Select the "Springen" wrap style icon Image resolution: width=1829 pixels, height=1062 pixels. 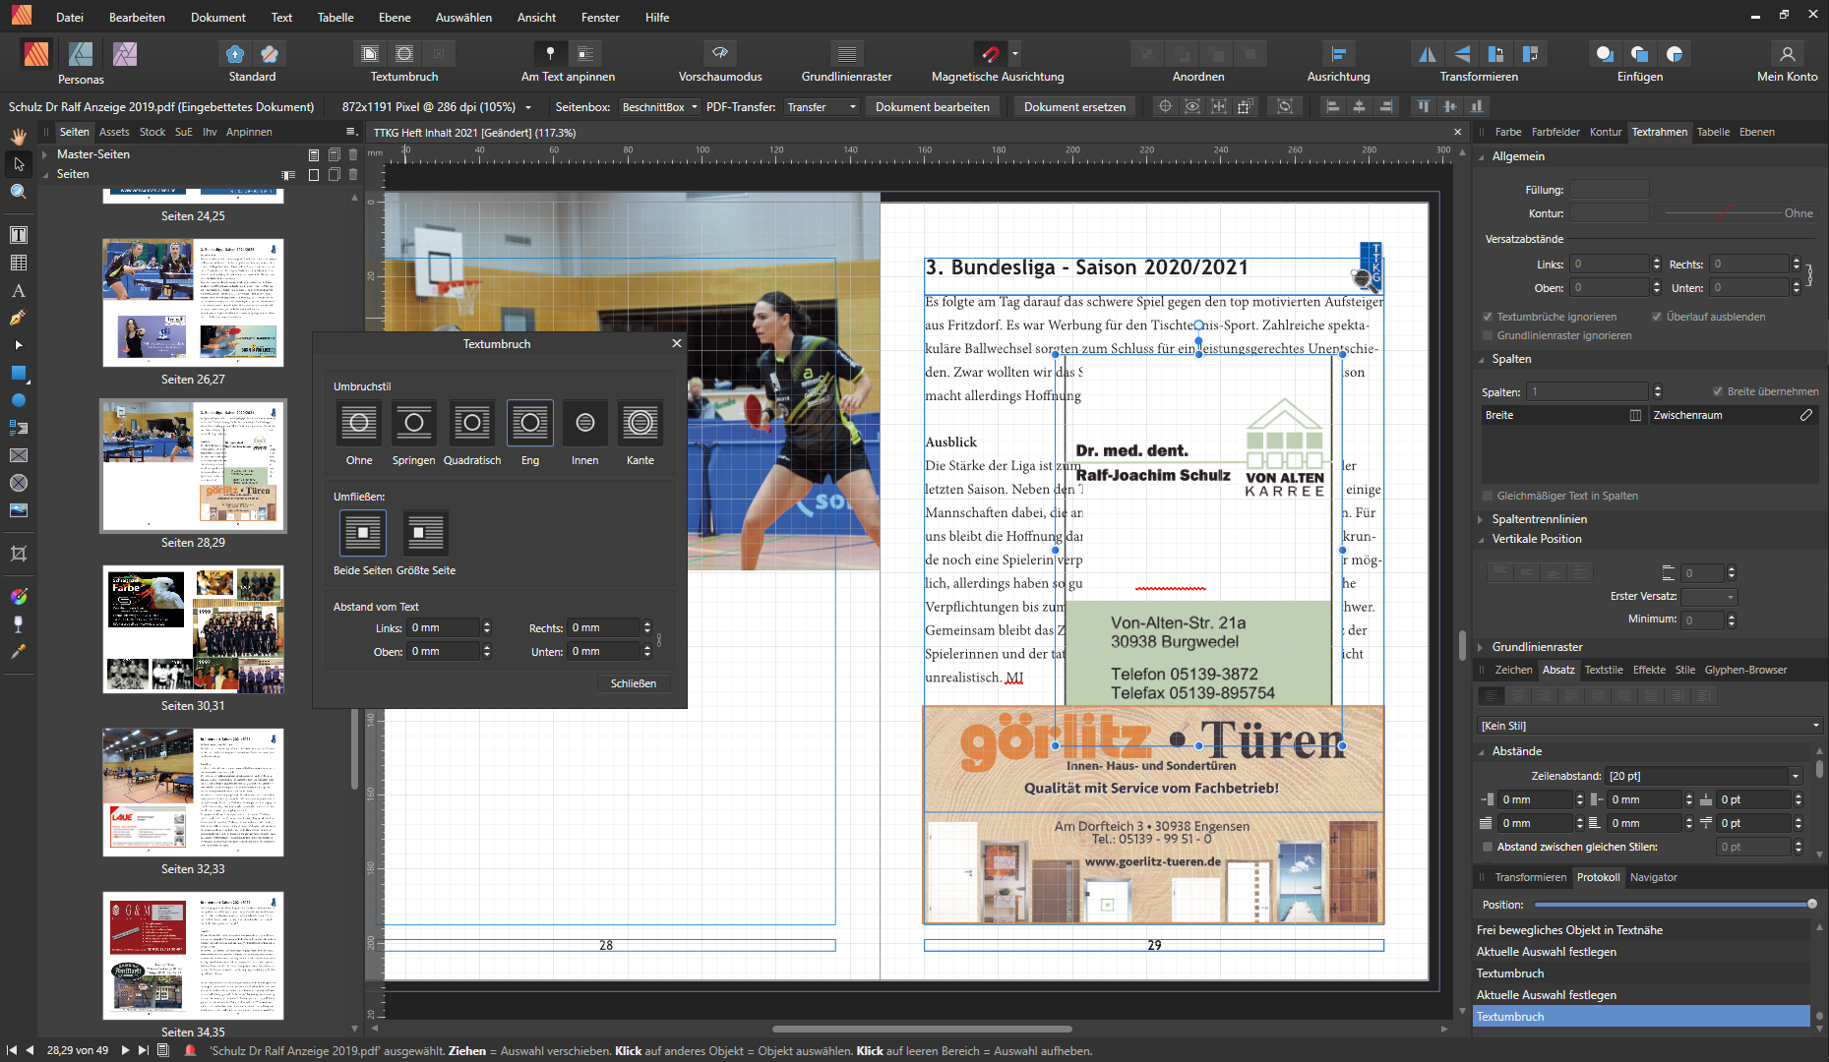(413, 423)
